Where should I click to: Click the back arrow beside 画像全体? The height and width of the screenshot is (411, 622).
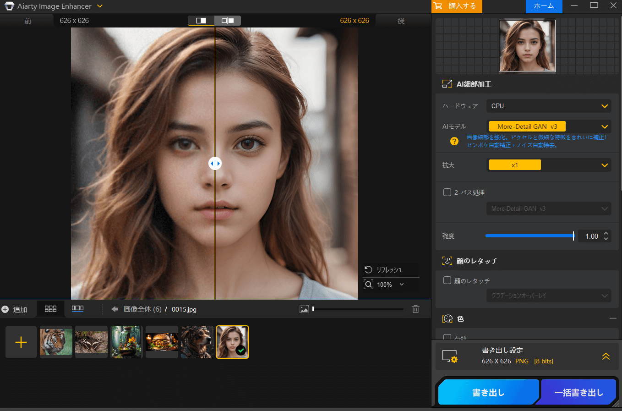click(x=115, y=309)
